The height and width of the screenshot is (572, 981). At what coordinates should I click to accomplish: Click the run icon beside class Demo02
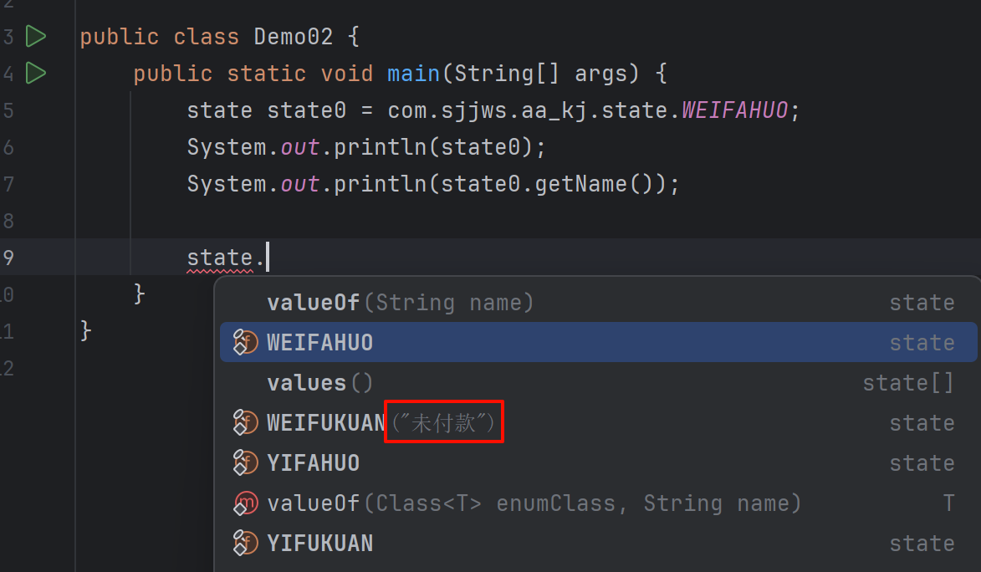tap(35, 37)
